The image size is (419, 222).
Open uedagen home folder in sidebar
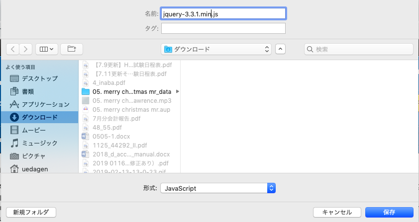pyautogui.click(x=39, y=169)
